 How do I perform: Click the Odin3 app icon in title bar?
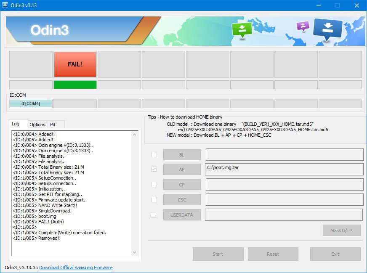(x=5, y=5)
